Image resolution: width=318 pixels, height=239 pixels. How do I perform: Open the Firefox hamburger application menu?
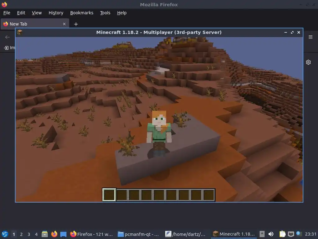pyautogui.click(x=310, y=37)
